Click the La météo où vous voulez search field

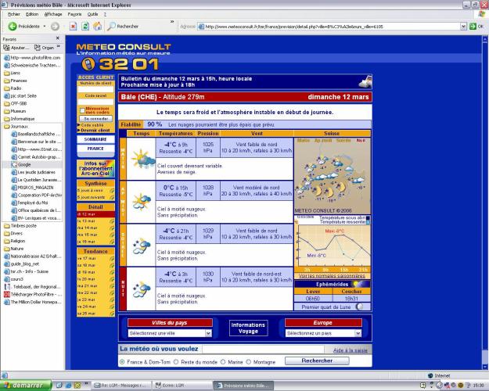point(263,349)
